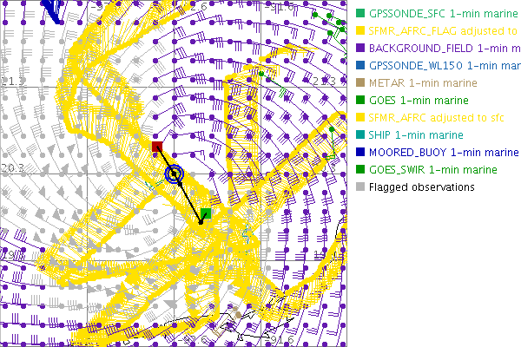The width and height of the screenshot is (521, 347).
Task: Click the dark red square track marker
Action: point(158,147)
